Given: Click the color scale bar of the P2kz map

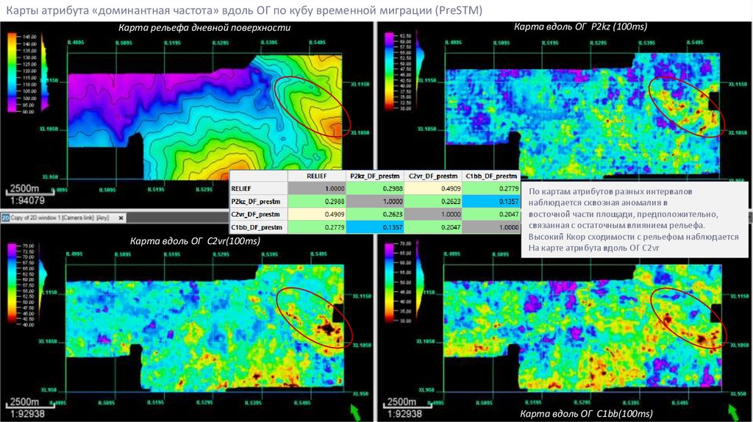Looking at the screenshot, I should pos(389,72).
